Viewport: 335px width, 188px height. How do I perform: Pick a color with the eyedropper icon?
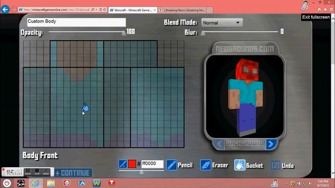[x=122, y=164]
